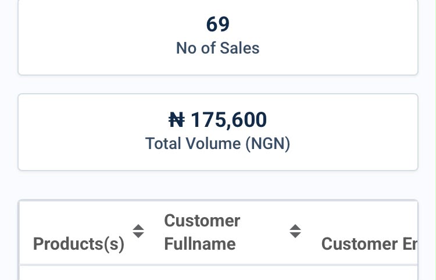
Task: Click the NGN text in parentheses
Action: [268, 144]
